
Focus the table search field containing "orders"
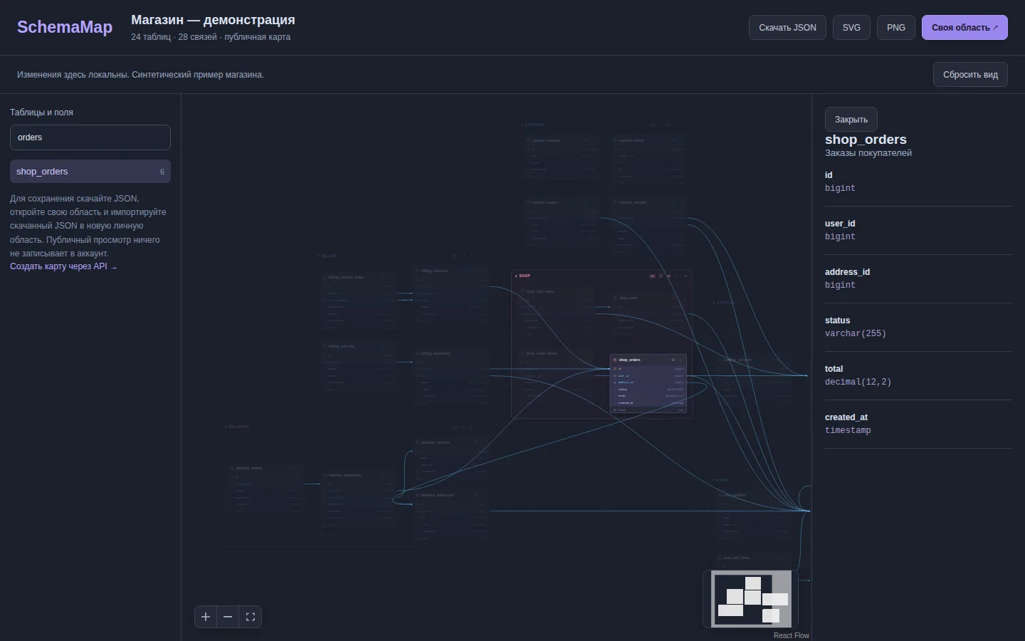[x=90, y=137]
